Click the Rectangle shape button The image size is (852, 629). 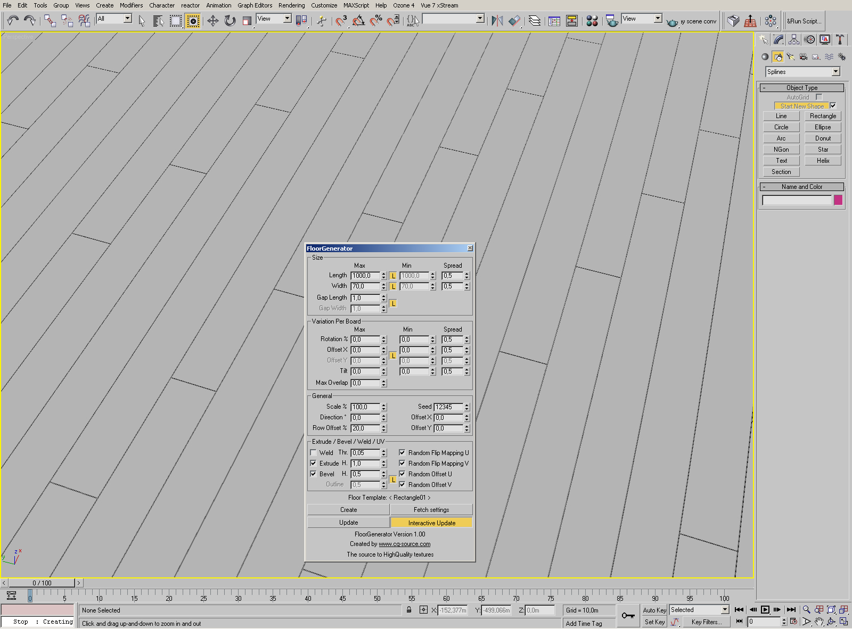click(x=823, y=116)
